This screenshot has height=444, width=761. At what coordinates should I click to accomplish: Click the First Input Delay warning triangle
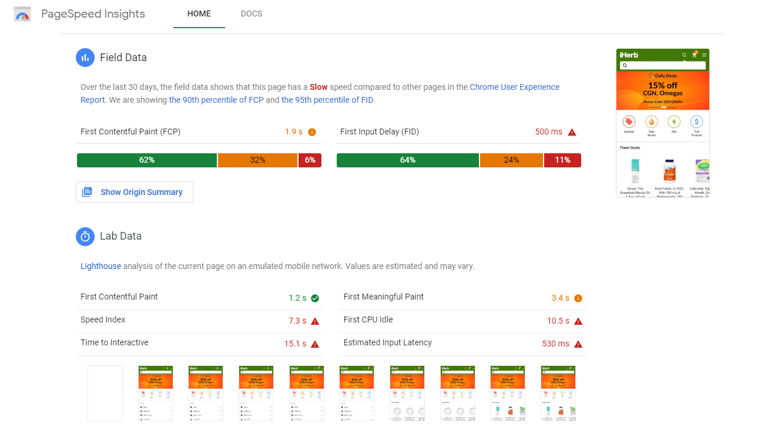572,132
